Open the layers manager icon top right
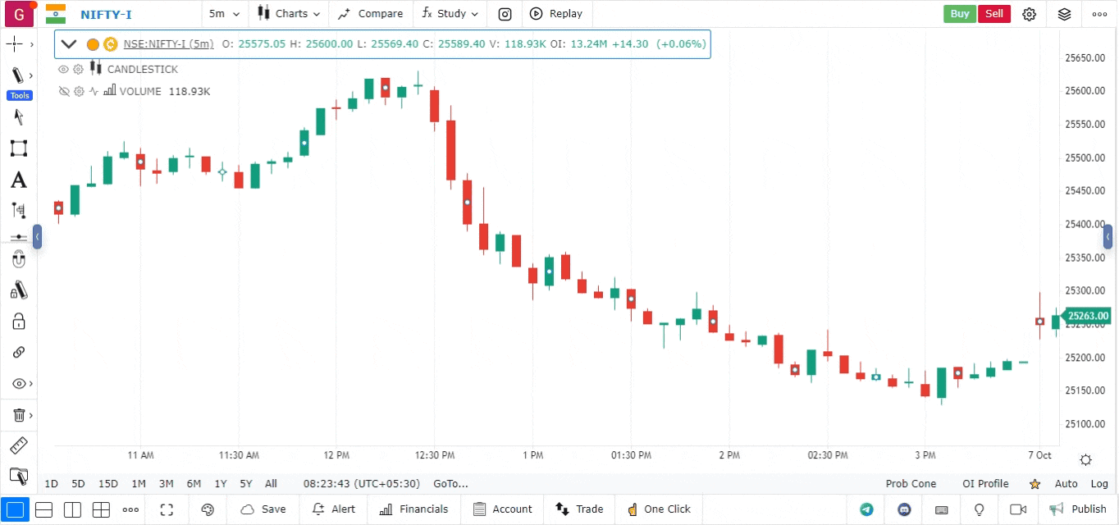Viewport: 1119px width, 525px height. (x=1064, y=14)
